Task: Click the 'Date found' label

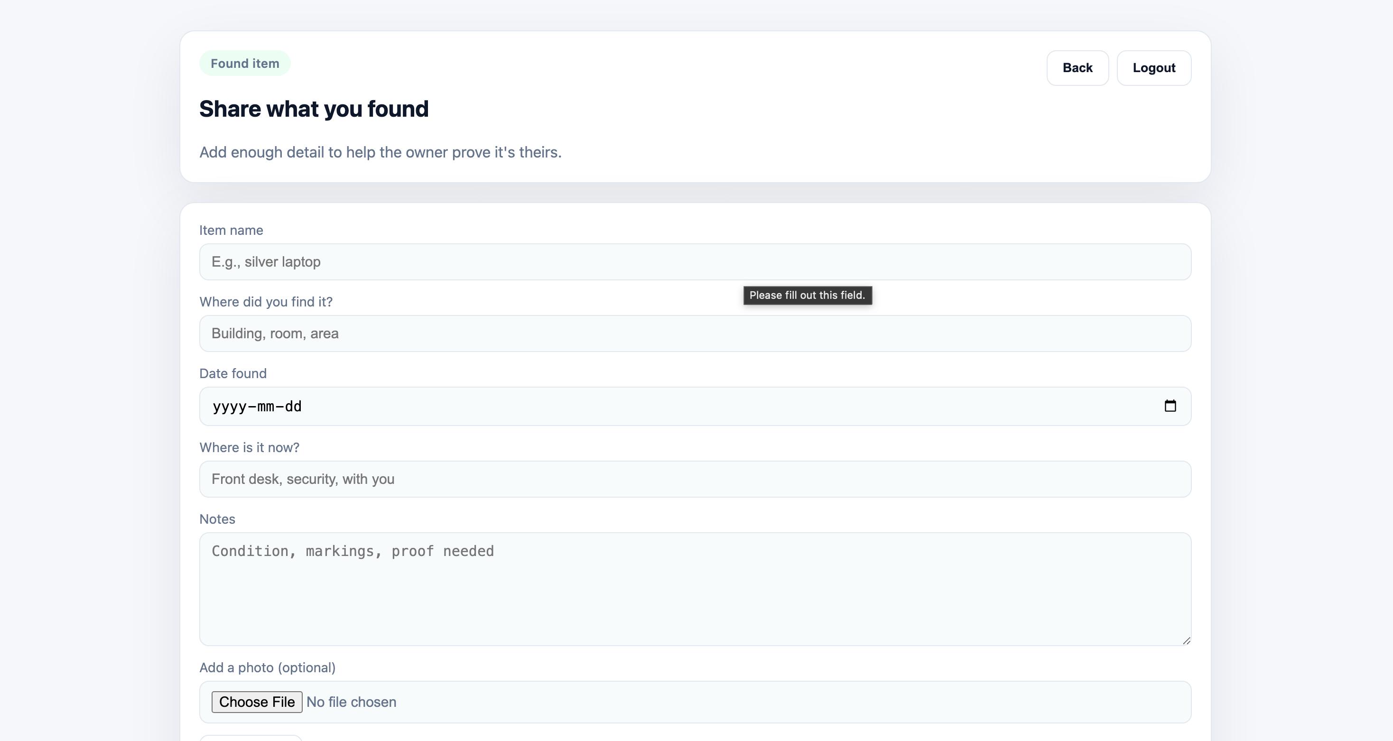Action: click(232, 374)
